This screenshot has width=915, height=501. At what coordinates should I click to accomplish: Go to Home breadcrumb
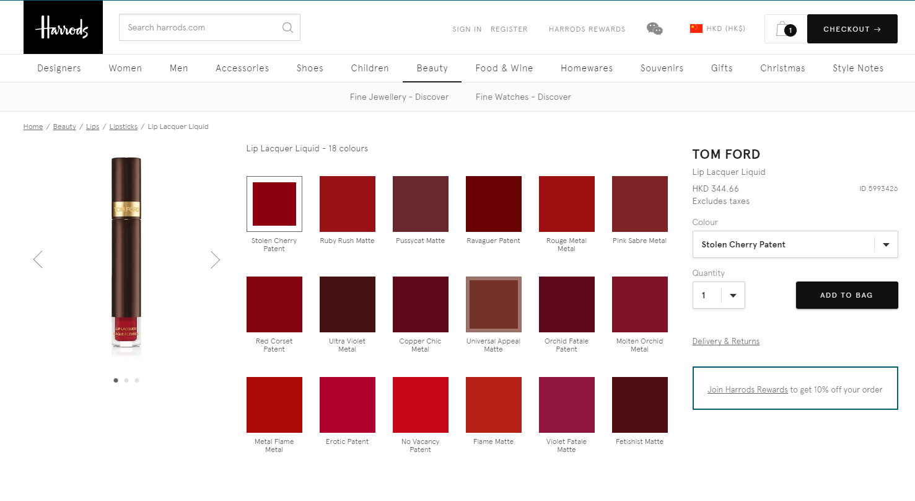click(33, 126)
